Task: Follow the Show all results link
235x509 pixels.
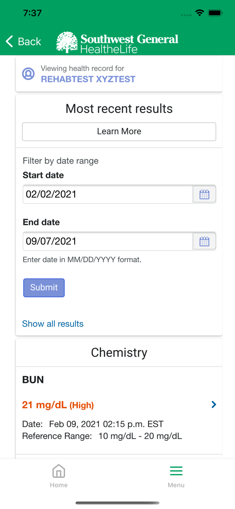Action: tap(53, 324)
